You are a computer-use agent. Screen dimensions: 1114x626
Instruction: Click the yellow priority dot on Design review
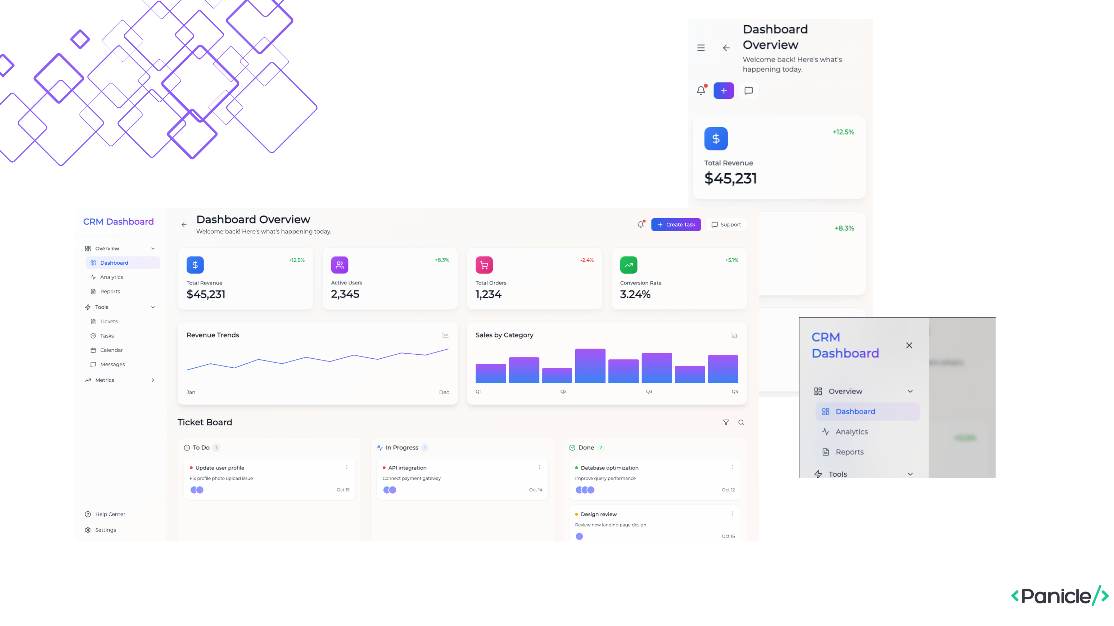tap(577, 514)
